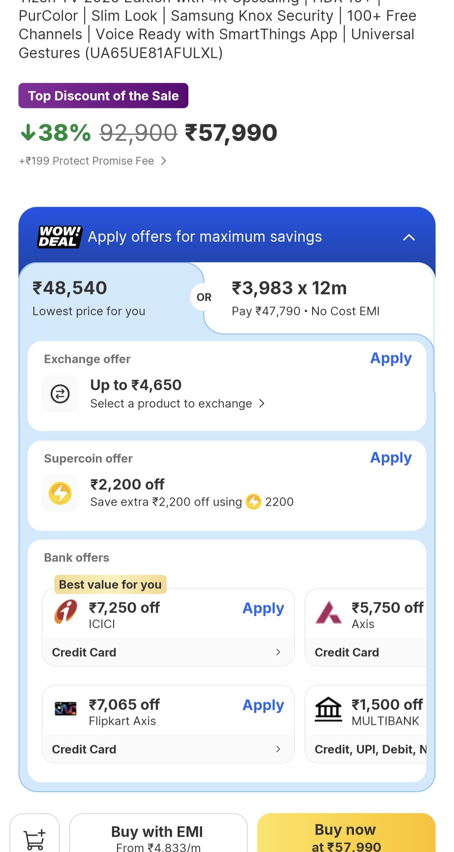Tap the MULTIBANK building icon
The width and height of the screenshot is (454, 852).
pos(328,709)
